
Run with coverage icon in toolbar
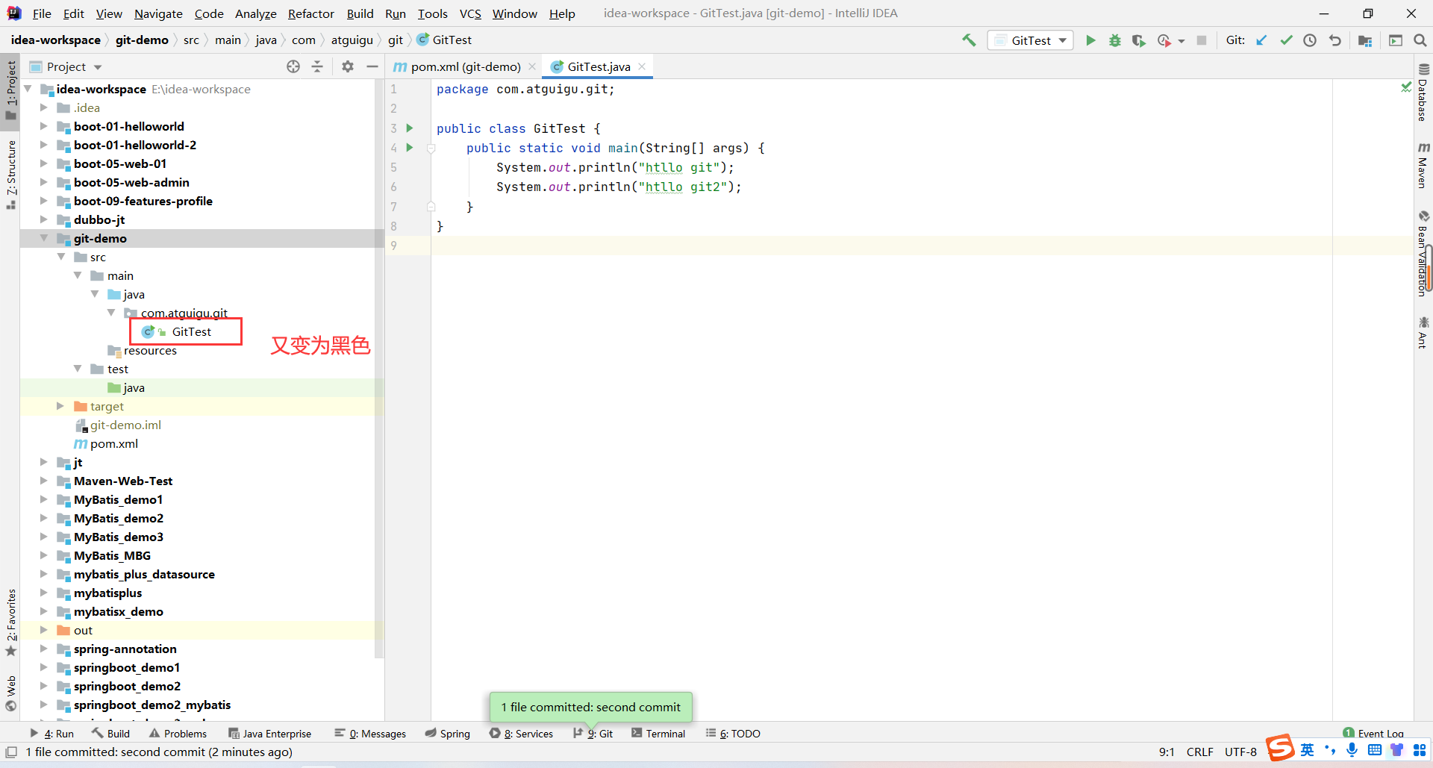[x=1138, y=40]
